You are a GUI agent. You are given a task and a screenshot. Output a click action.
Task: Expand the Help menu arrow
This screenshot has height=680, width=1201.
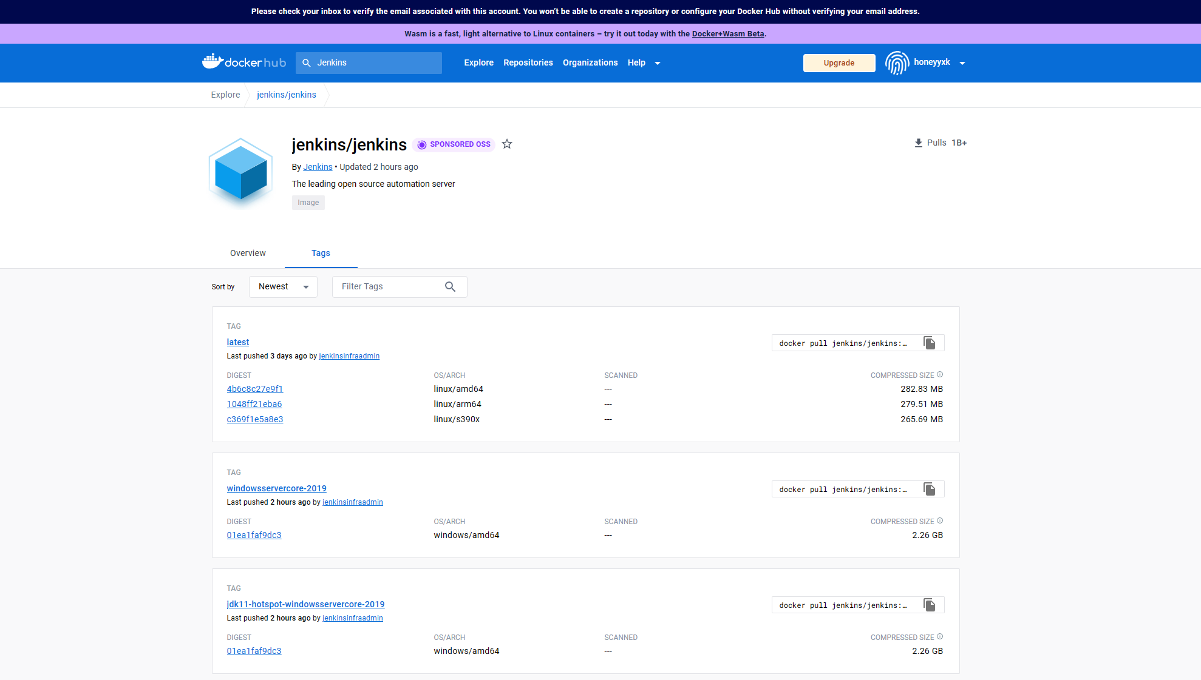point(658,63)
